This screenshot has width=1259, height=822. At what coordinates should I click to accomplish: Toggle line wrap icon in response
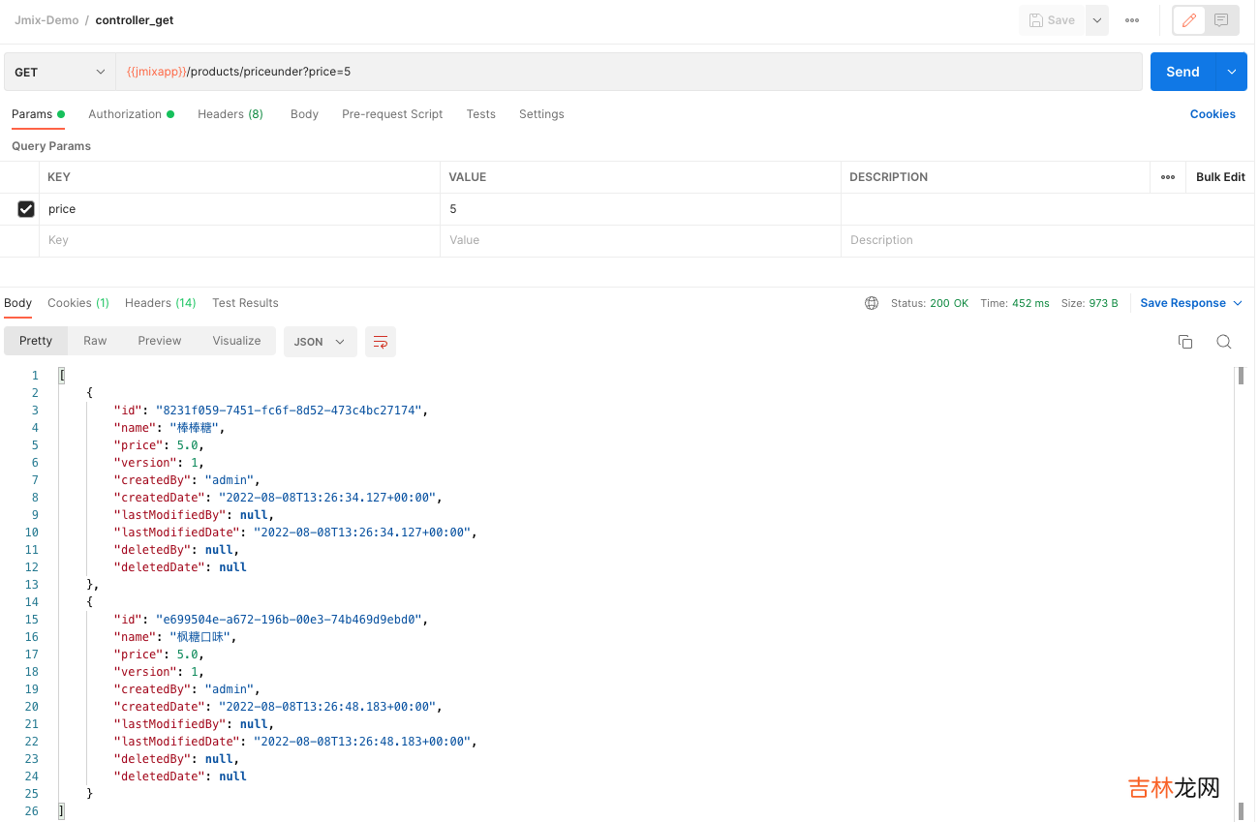381,342
